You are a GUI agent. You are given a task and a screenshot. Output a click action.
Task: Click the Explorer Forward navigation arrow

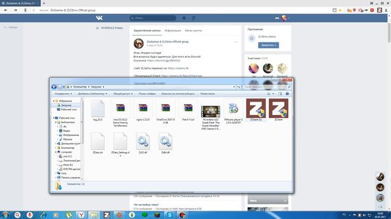click(x=60, y=87)
